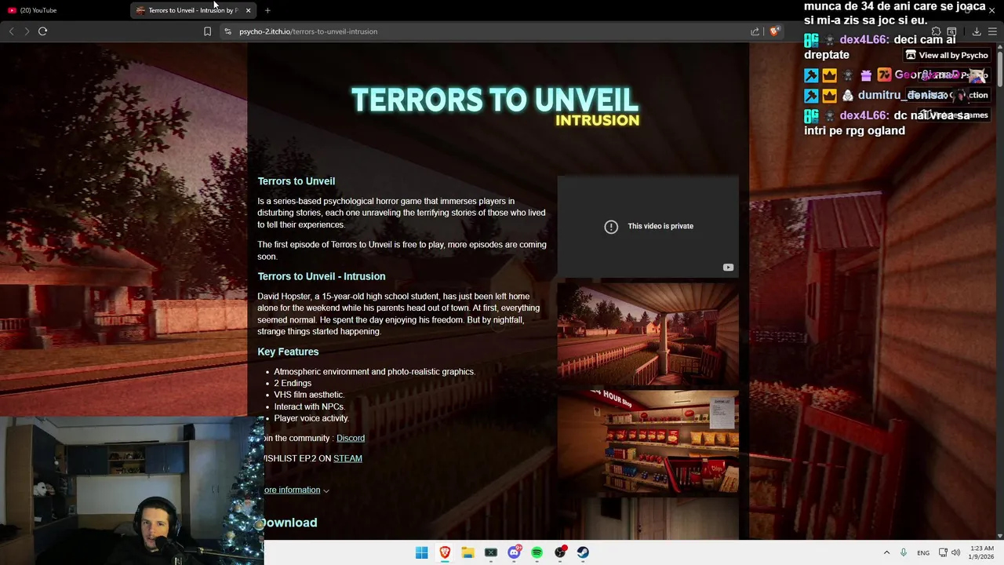
Task: Switch to the (20) YouTube tab
Action: [64, 10]
